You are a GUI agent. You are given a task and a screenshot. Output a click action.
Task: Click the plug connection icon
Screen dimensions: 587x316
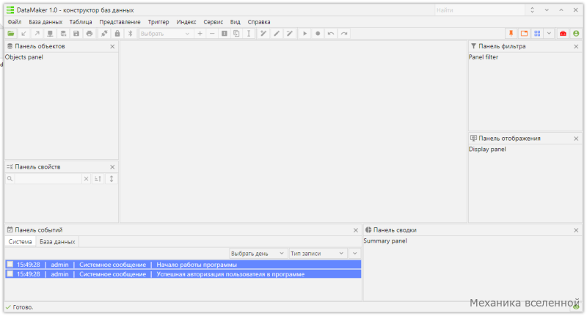pos(104,34)
